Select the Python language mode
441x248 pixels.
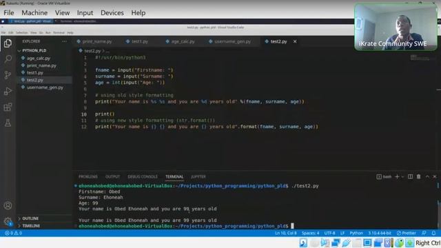coord(356,233)
